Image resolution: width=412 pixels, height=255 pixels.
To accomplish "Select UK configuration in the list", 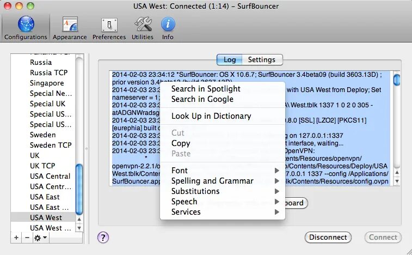I will [43, 155].
